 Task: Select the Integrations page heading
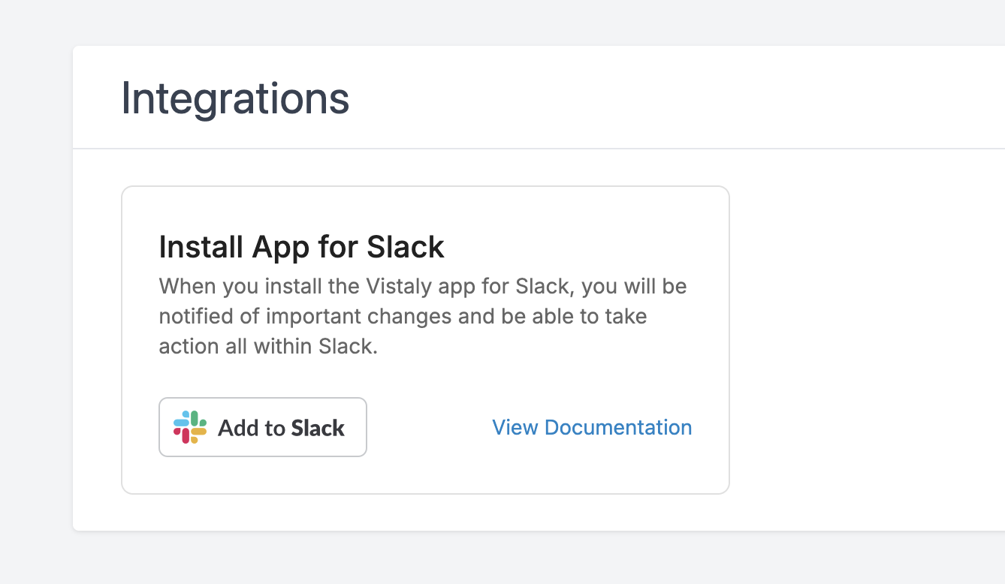coord(235,98)
